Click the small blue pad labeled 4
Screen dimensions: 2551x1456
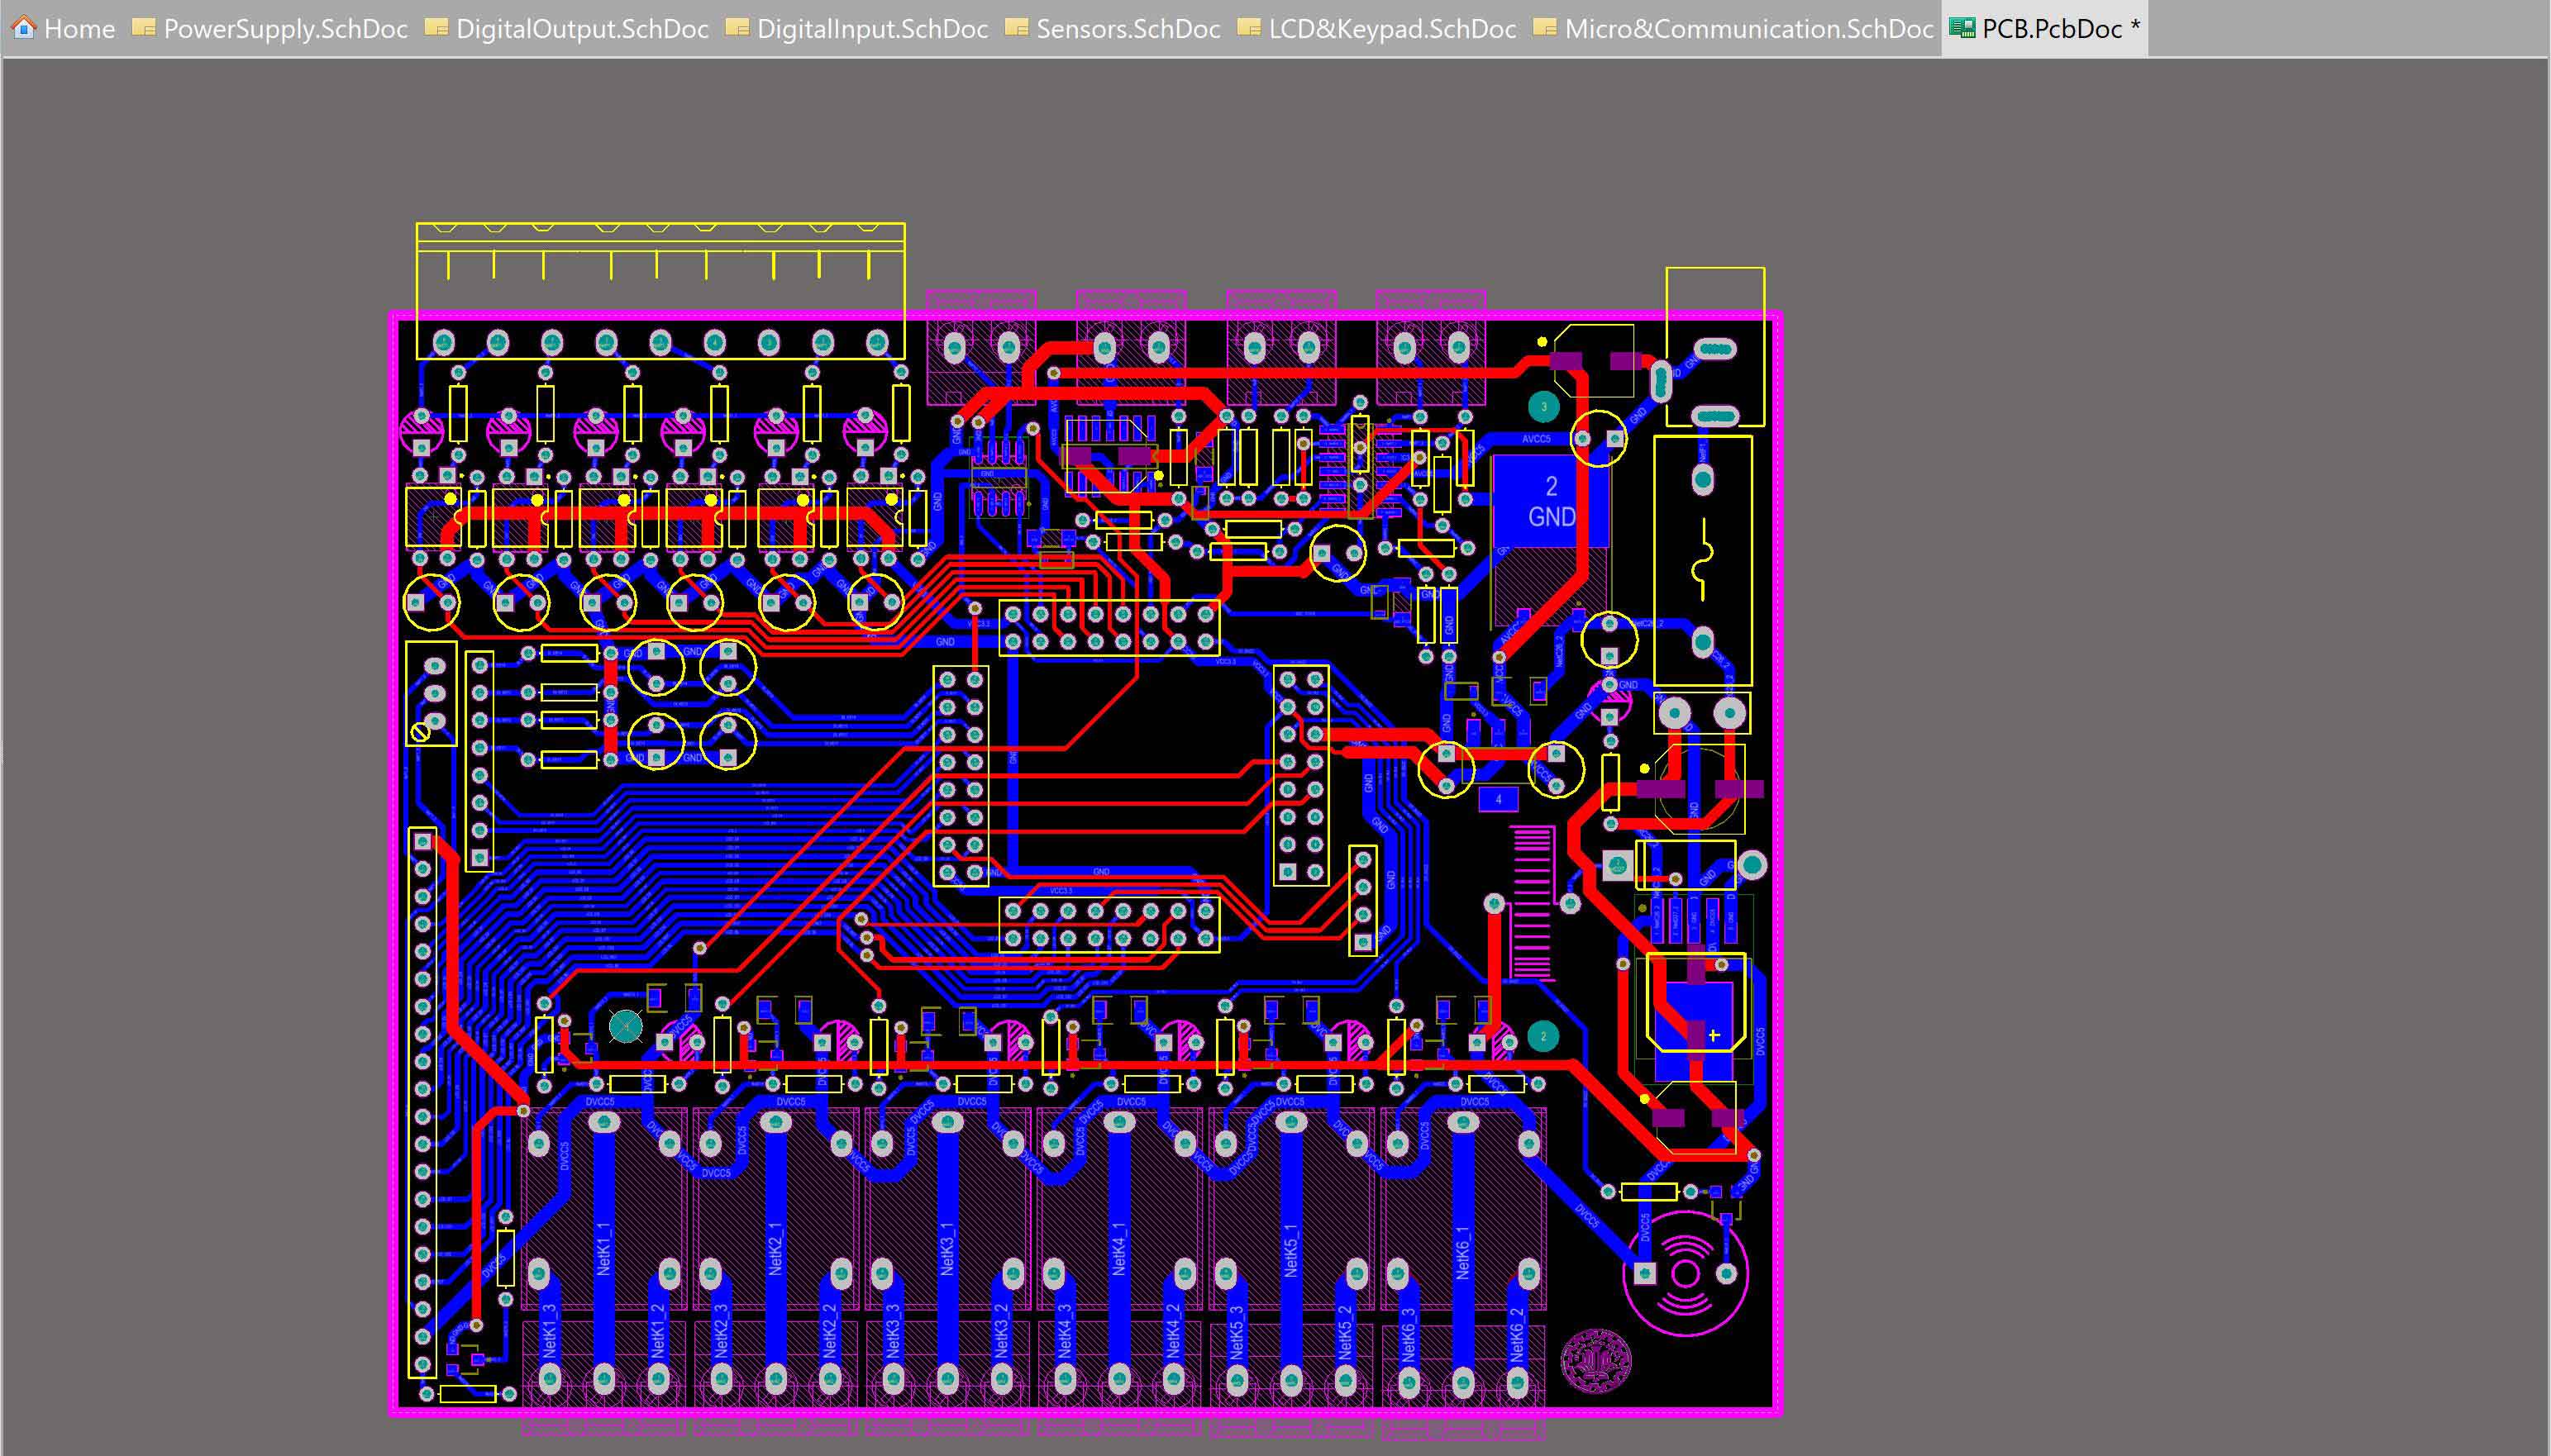(x=1499, y=799)
